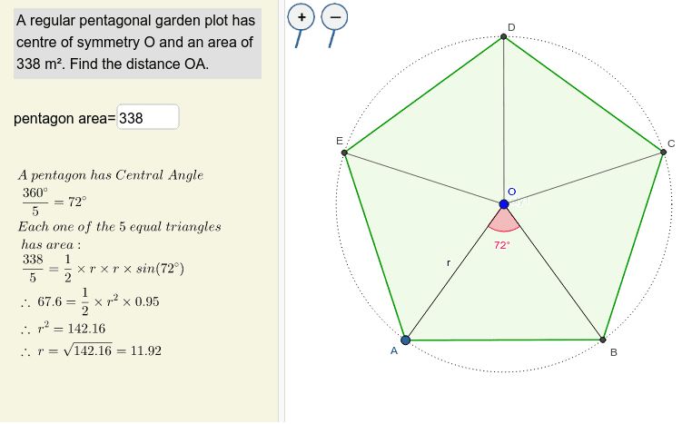Click the final result line r = 11.92

(x=92, y=350)
